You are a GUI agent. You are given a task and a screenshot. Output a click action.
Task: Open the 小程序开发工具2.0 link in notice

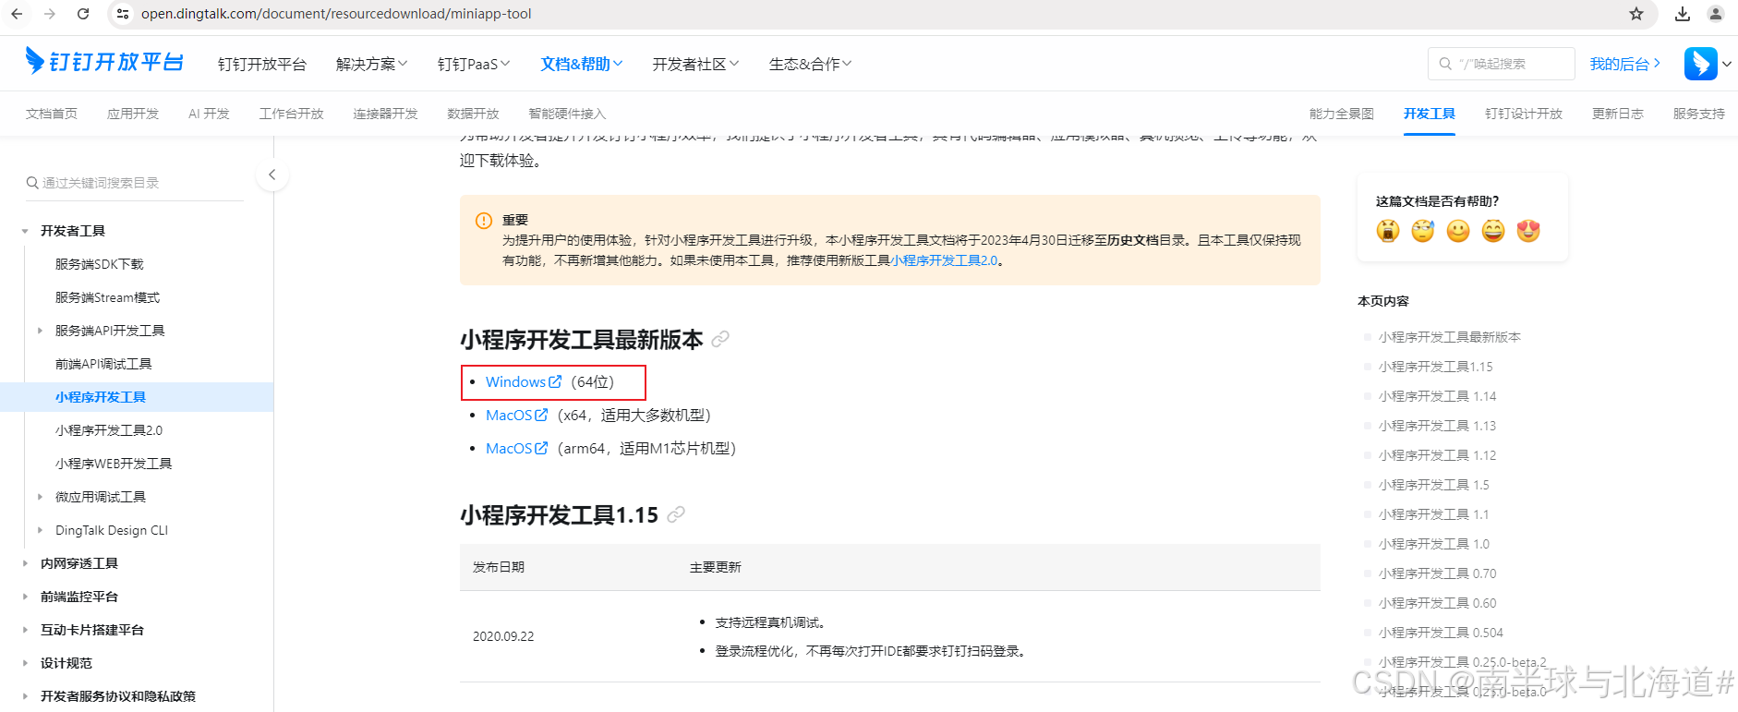pyautogui.click(x=944, y=260)
